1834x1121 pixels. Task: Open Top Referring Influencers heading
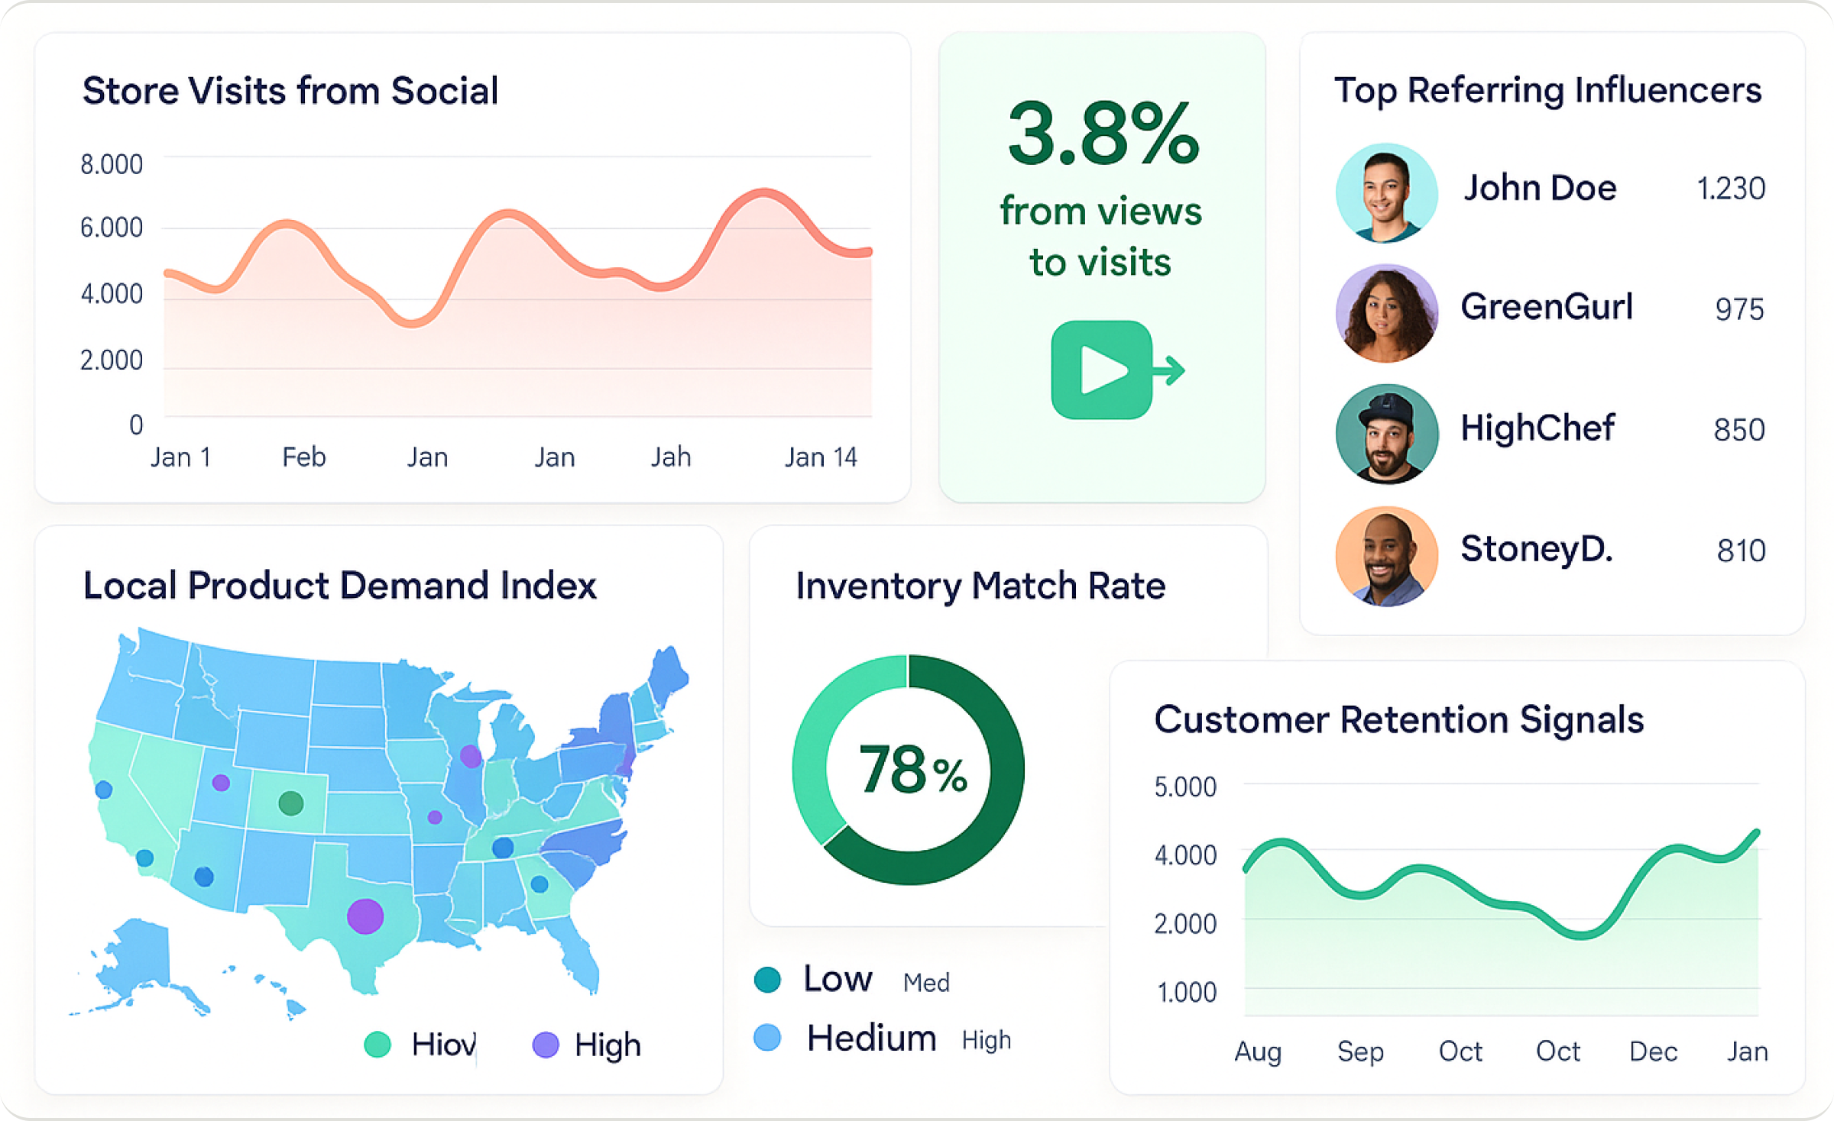(1547, 91)
